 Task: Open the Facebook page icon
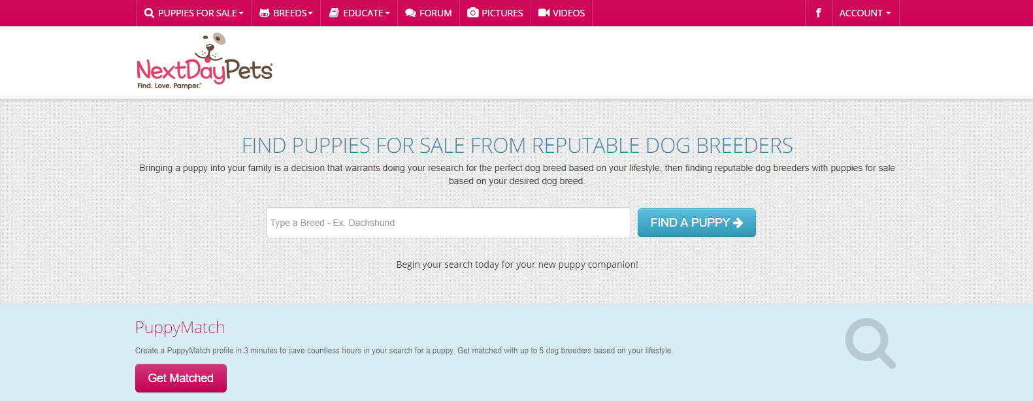[819, 13]
